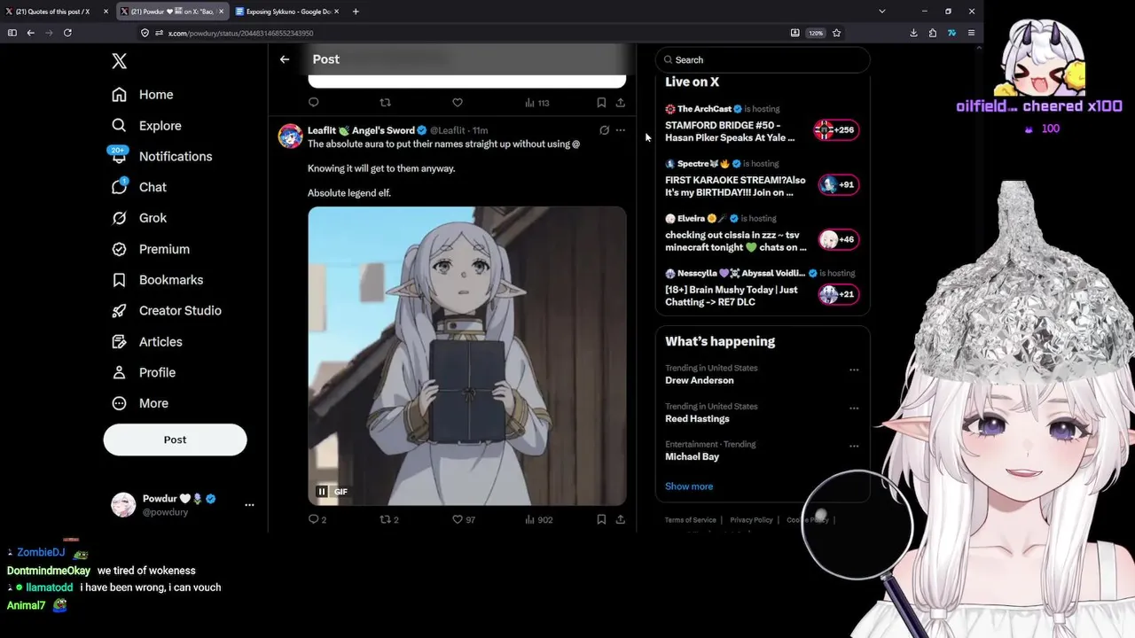1135x638 pixels.
Task: Click Show more under What's happening
Action: click(x=689, y=486)
